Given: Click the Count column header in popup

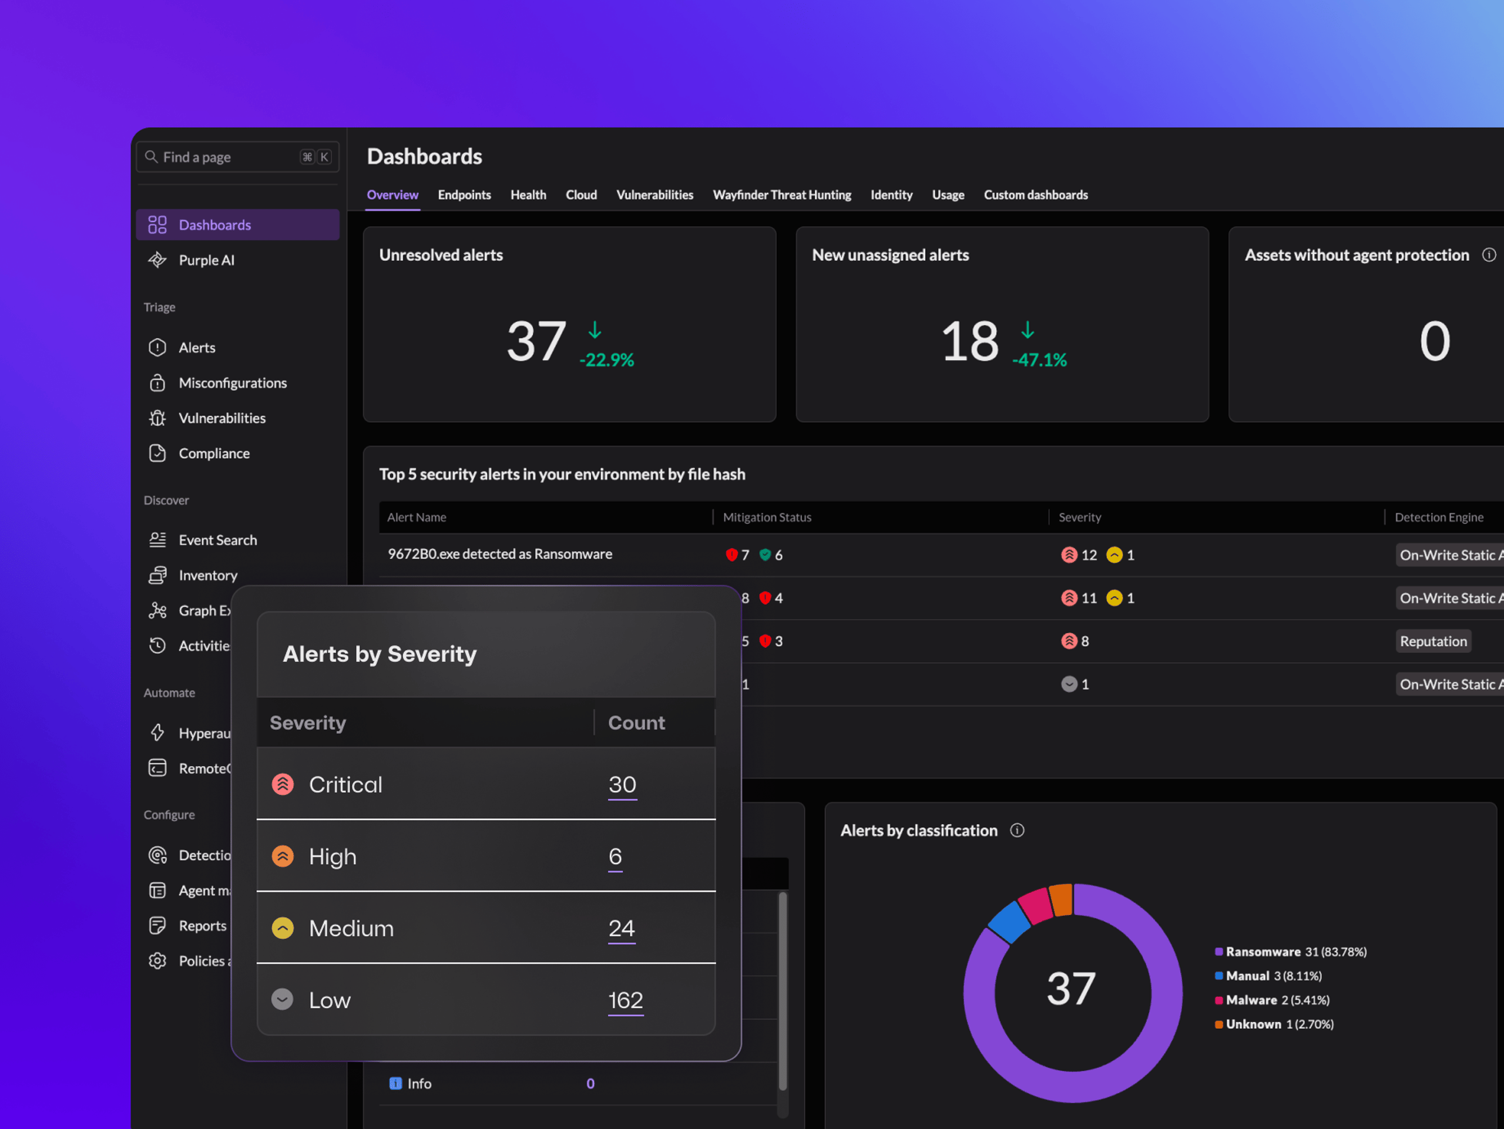Looking at the screenshot, I should coord(636,723).
